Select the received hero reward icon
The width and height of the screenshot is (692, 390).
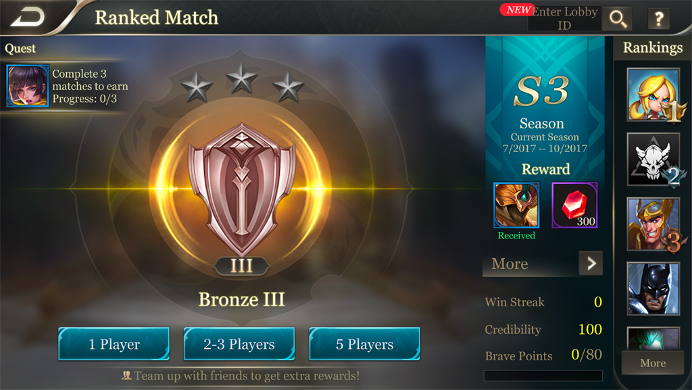tap(516, 205)
